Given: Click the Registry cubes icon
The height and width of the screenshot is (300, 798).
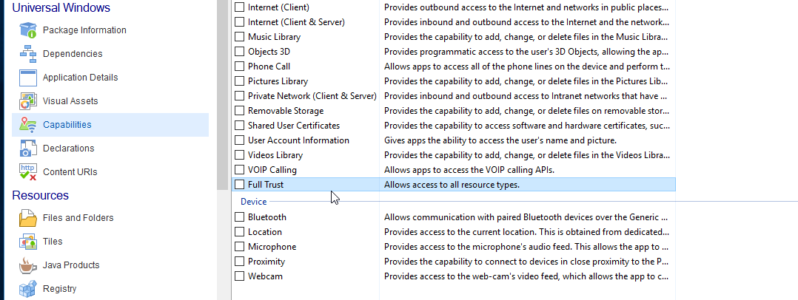Looking at the screenshot, I should 28,289.
